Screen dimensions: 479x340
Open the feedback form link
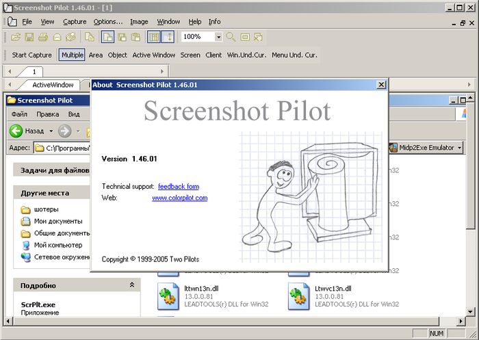[x=179, y=186]
